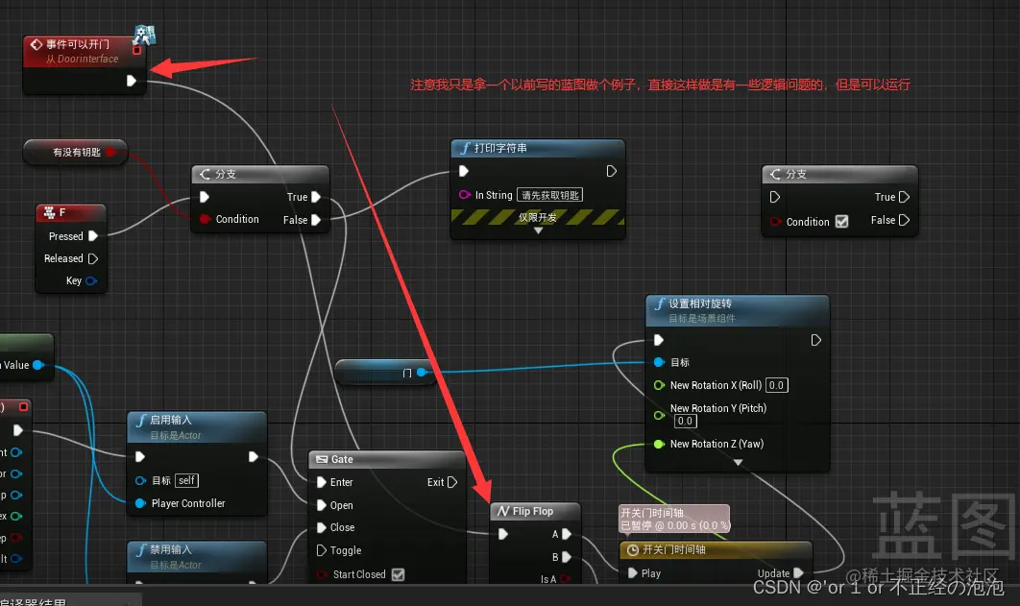The height and width of the screenshot is (606, 1020).
Task: Click 打印字符串 node exec input pin
Action: pyautogui.click(x=464, y=171)
